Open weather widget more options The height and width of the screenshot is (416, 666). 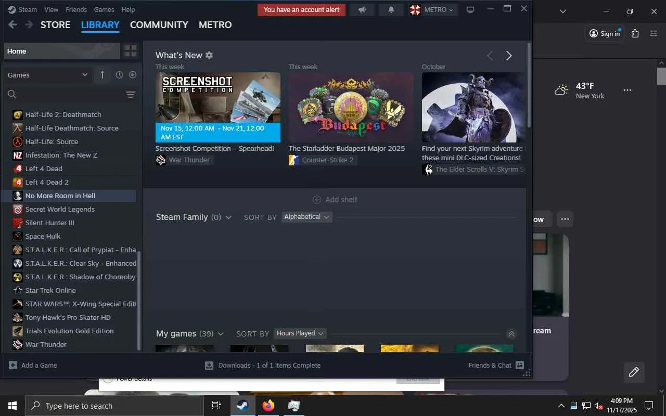pos(627,90)
